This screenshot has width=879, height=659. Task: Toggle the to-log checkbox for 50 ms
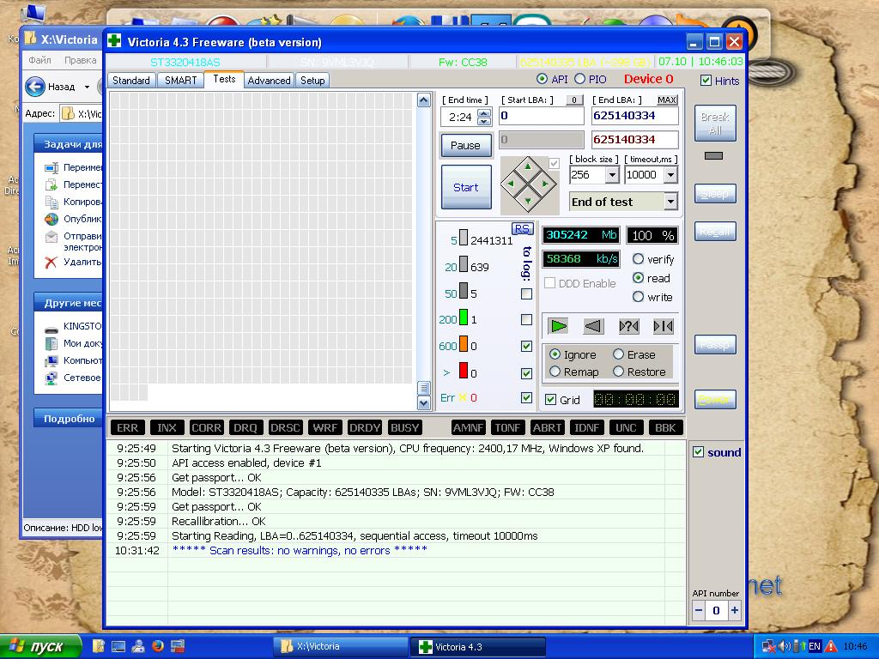click(x=526, y=293)
